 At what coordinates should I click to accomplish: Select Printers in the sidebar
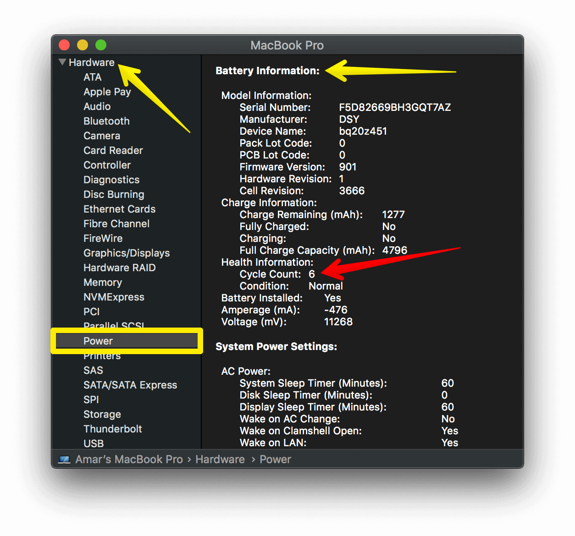[102, 356]
